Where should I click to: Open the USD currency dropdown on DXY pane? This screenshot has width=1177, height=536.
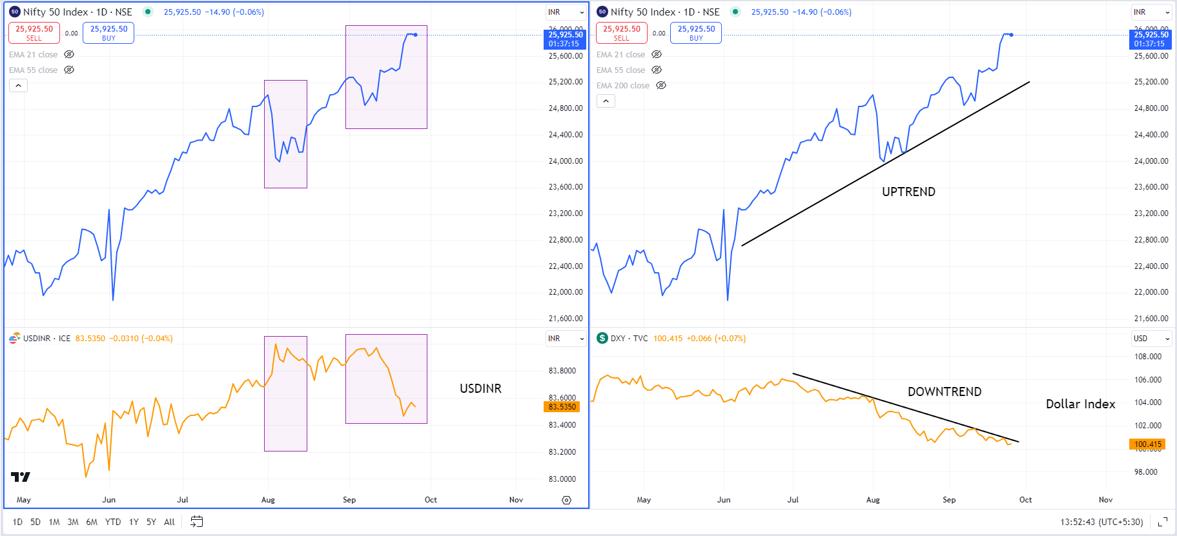pos(1152,339)
